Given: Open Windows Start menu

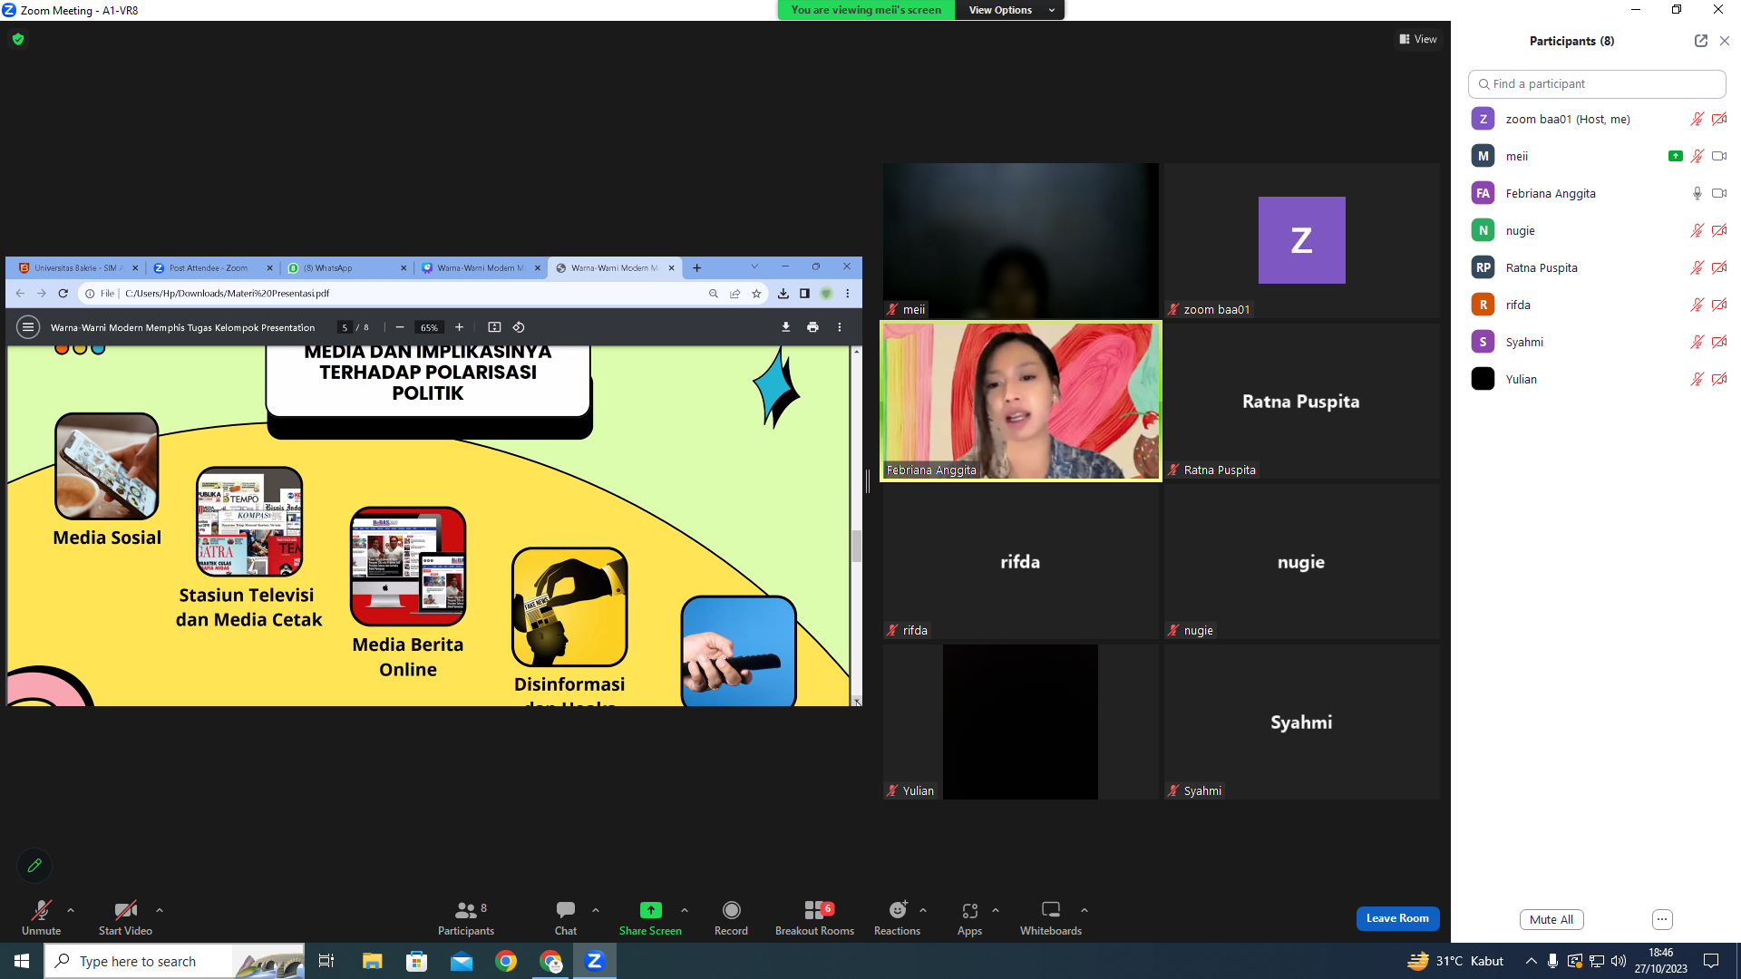Looking at the screenshot, I should (x=22, y=961).
